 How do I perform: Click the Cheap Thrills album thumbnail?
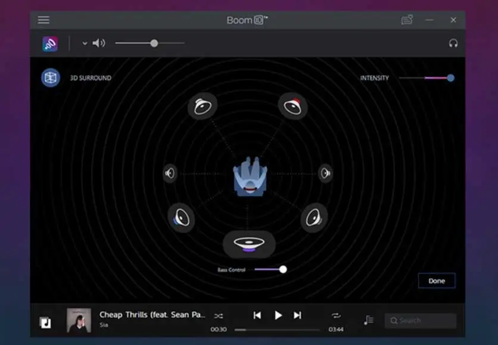(79, 320)
